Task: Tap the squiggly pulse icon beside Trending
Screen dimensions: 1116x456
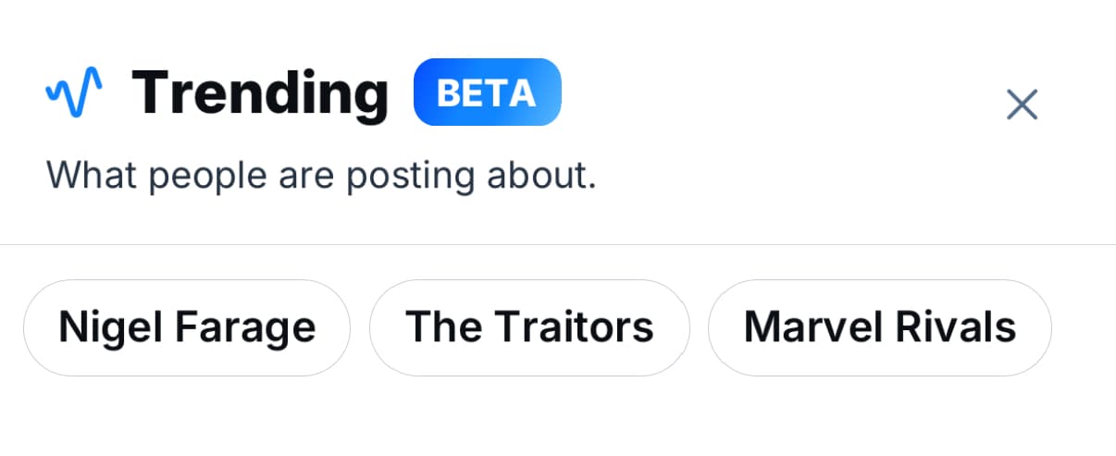Action: pyautogui.click(x=74, y=93)
